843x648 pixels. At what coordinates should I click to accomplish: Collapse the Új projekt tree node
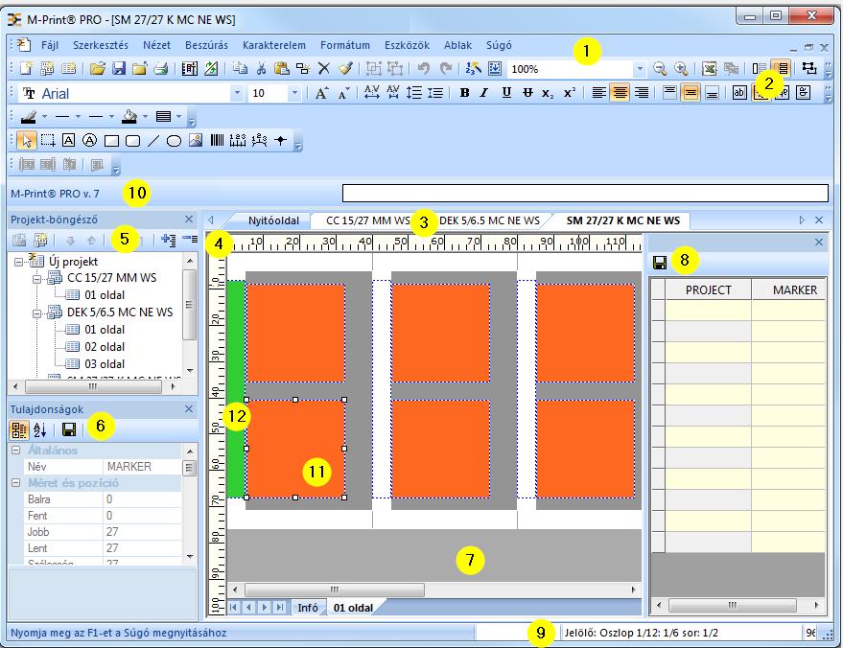click(19, 262)
